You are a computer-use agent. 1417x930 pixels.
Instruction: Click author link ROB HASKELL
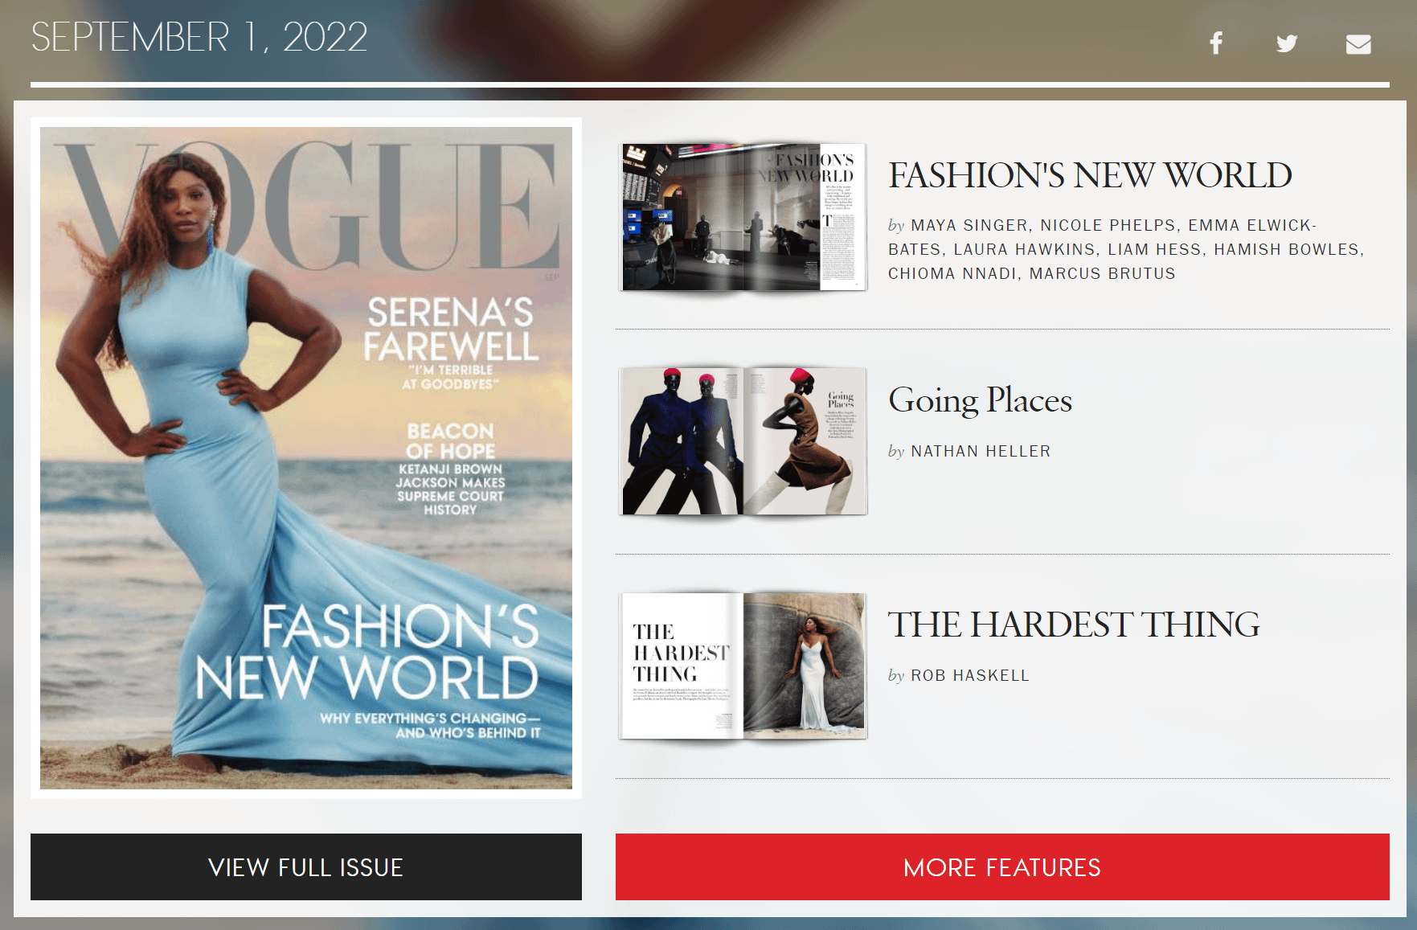coord(969,675)
